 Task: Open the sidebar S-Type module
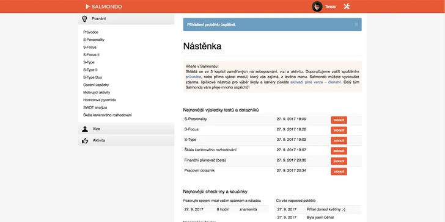coord(89,62)
